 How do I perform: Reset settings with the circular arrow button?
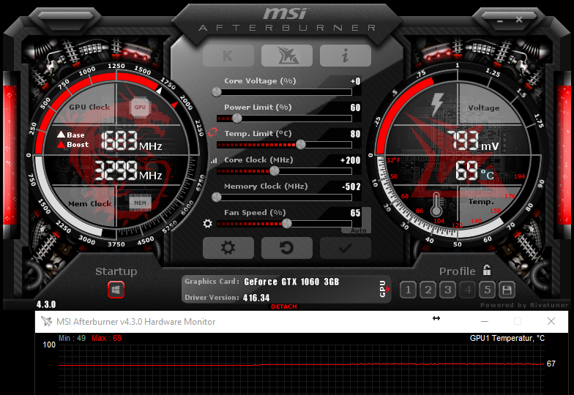click(287, 247)
